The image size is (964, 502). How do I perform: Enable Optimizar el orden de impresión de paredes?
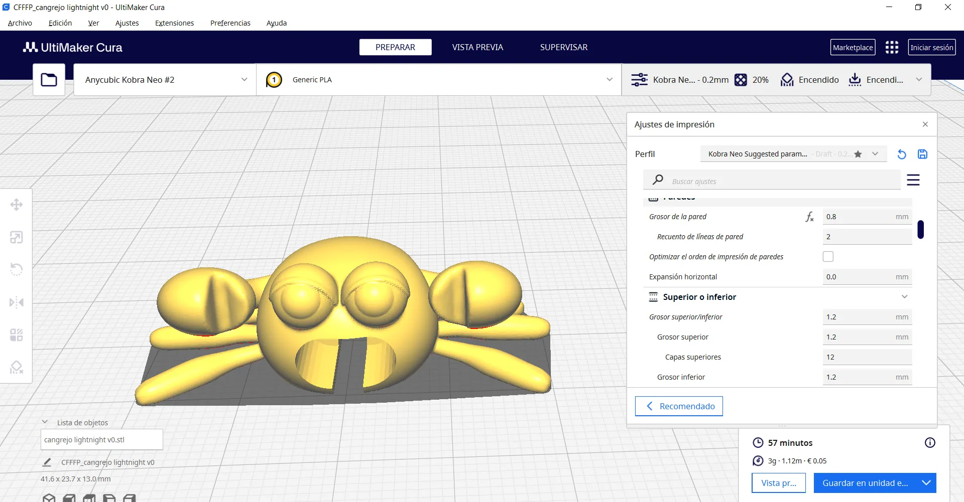(828, 257)
